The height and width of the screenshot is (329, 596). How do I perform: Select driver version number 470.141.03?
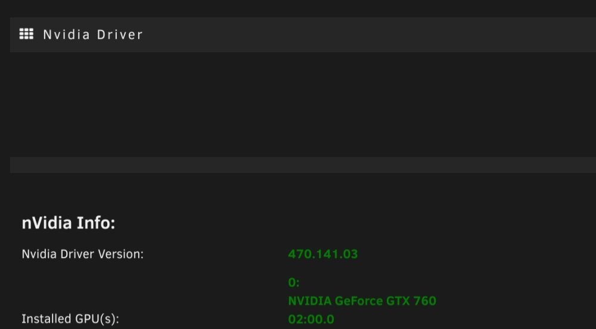[x=322, y=254]
